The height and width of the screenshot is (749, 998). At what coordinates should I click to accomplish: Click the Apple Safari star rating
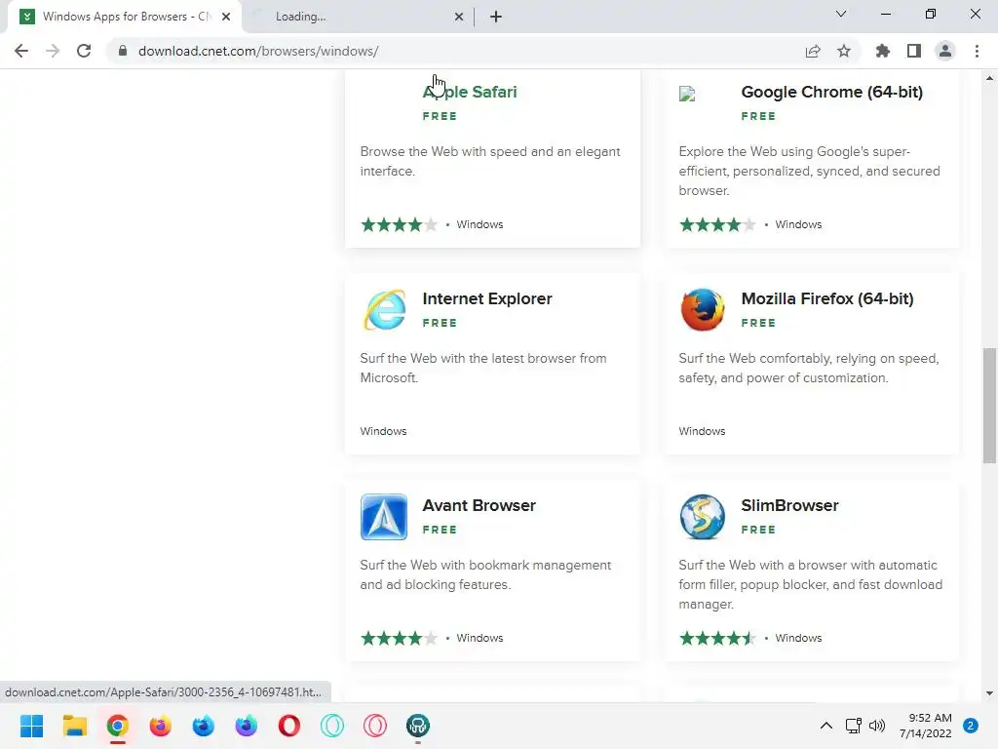click(x=399, y=224)
